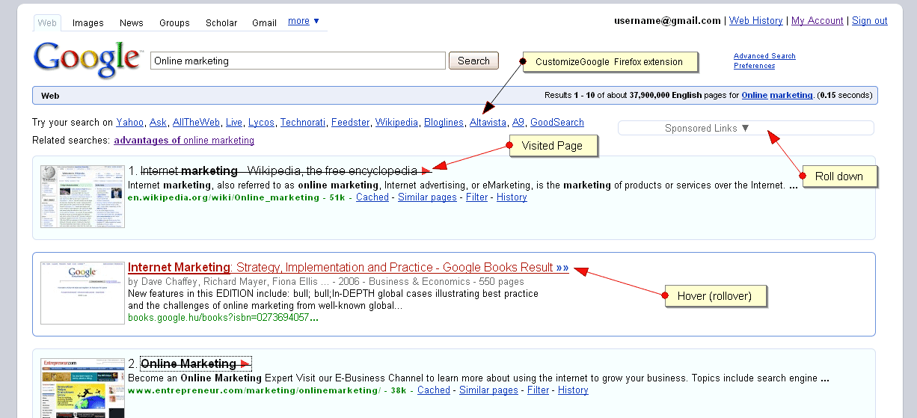Open the 'more' dropdown in top navigation
The width and height of the screenshot is (917, 418).
(304, 21)
